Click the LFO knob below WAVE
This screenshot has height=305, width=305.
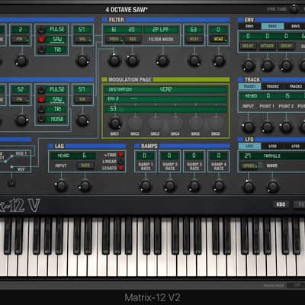pos(273,187)
